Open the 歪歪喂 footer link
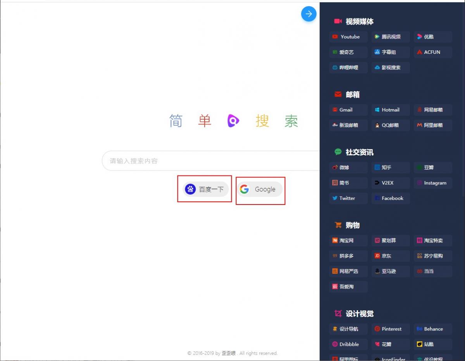The width and height of the screenshot is (465, 361). pos(229,353)
